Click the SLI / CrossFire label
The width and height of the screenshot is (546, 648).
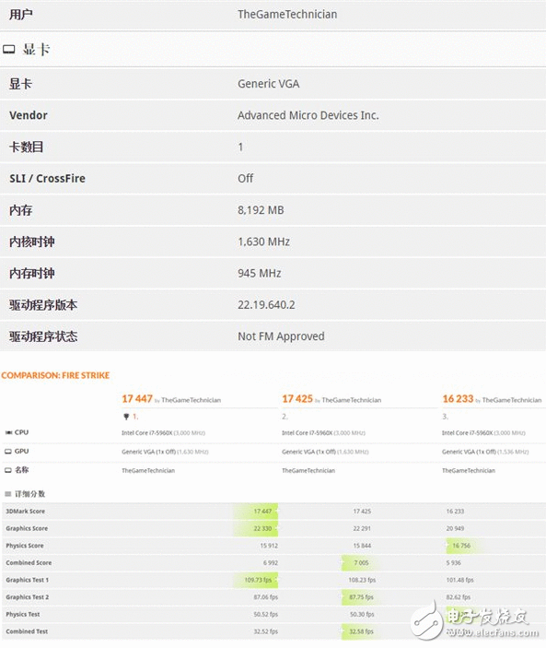(47, 179)
